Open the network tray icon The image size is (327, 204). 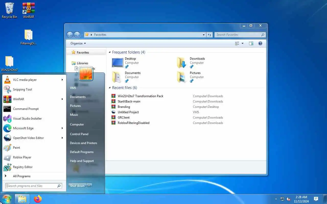(282, 199)
